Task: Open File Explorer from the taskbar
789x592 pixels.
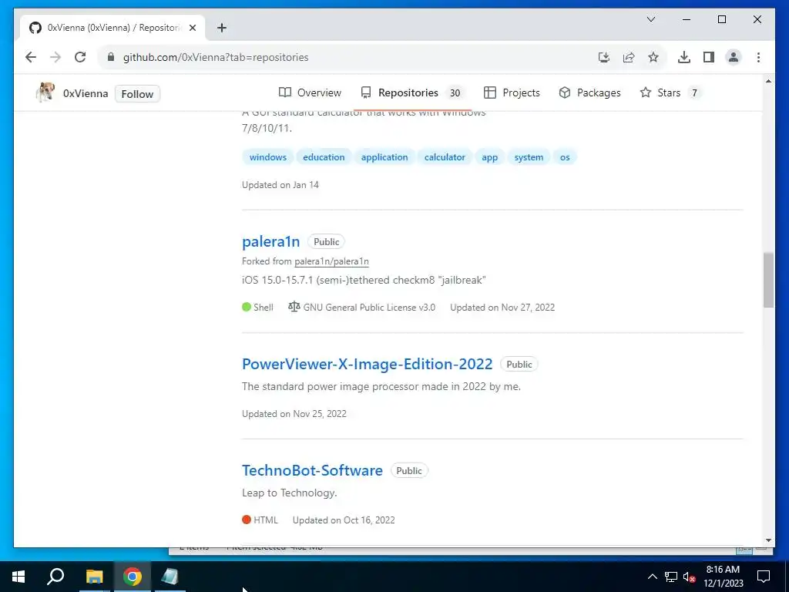Action: [x=94, y=577]
